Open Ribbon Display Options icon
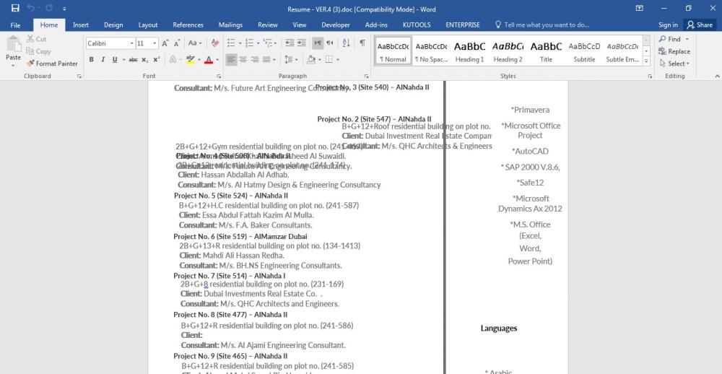The width and height of the screenshot is (722, 374). [x=639, y=8]
